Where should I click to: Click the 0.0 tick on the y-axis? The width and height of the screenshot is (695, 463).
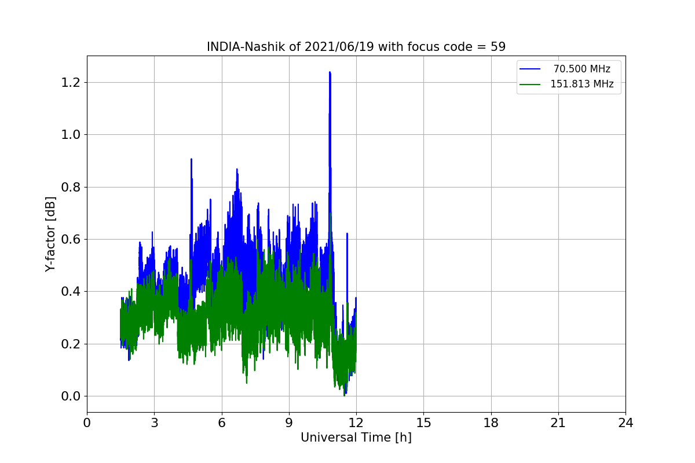(70, 396)
